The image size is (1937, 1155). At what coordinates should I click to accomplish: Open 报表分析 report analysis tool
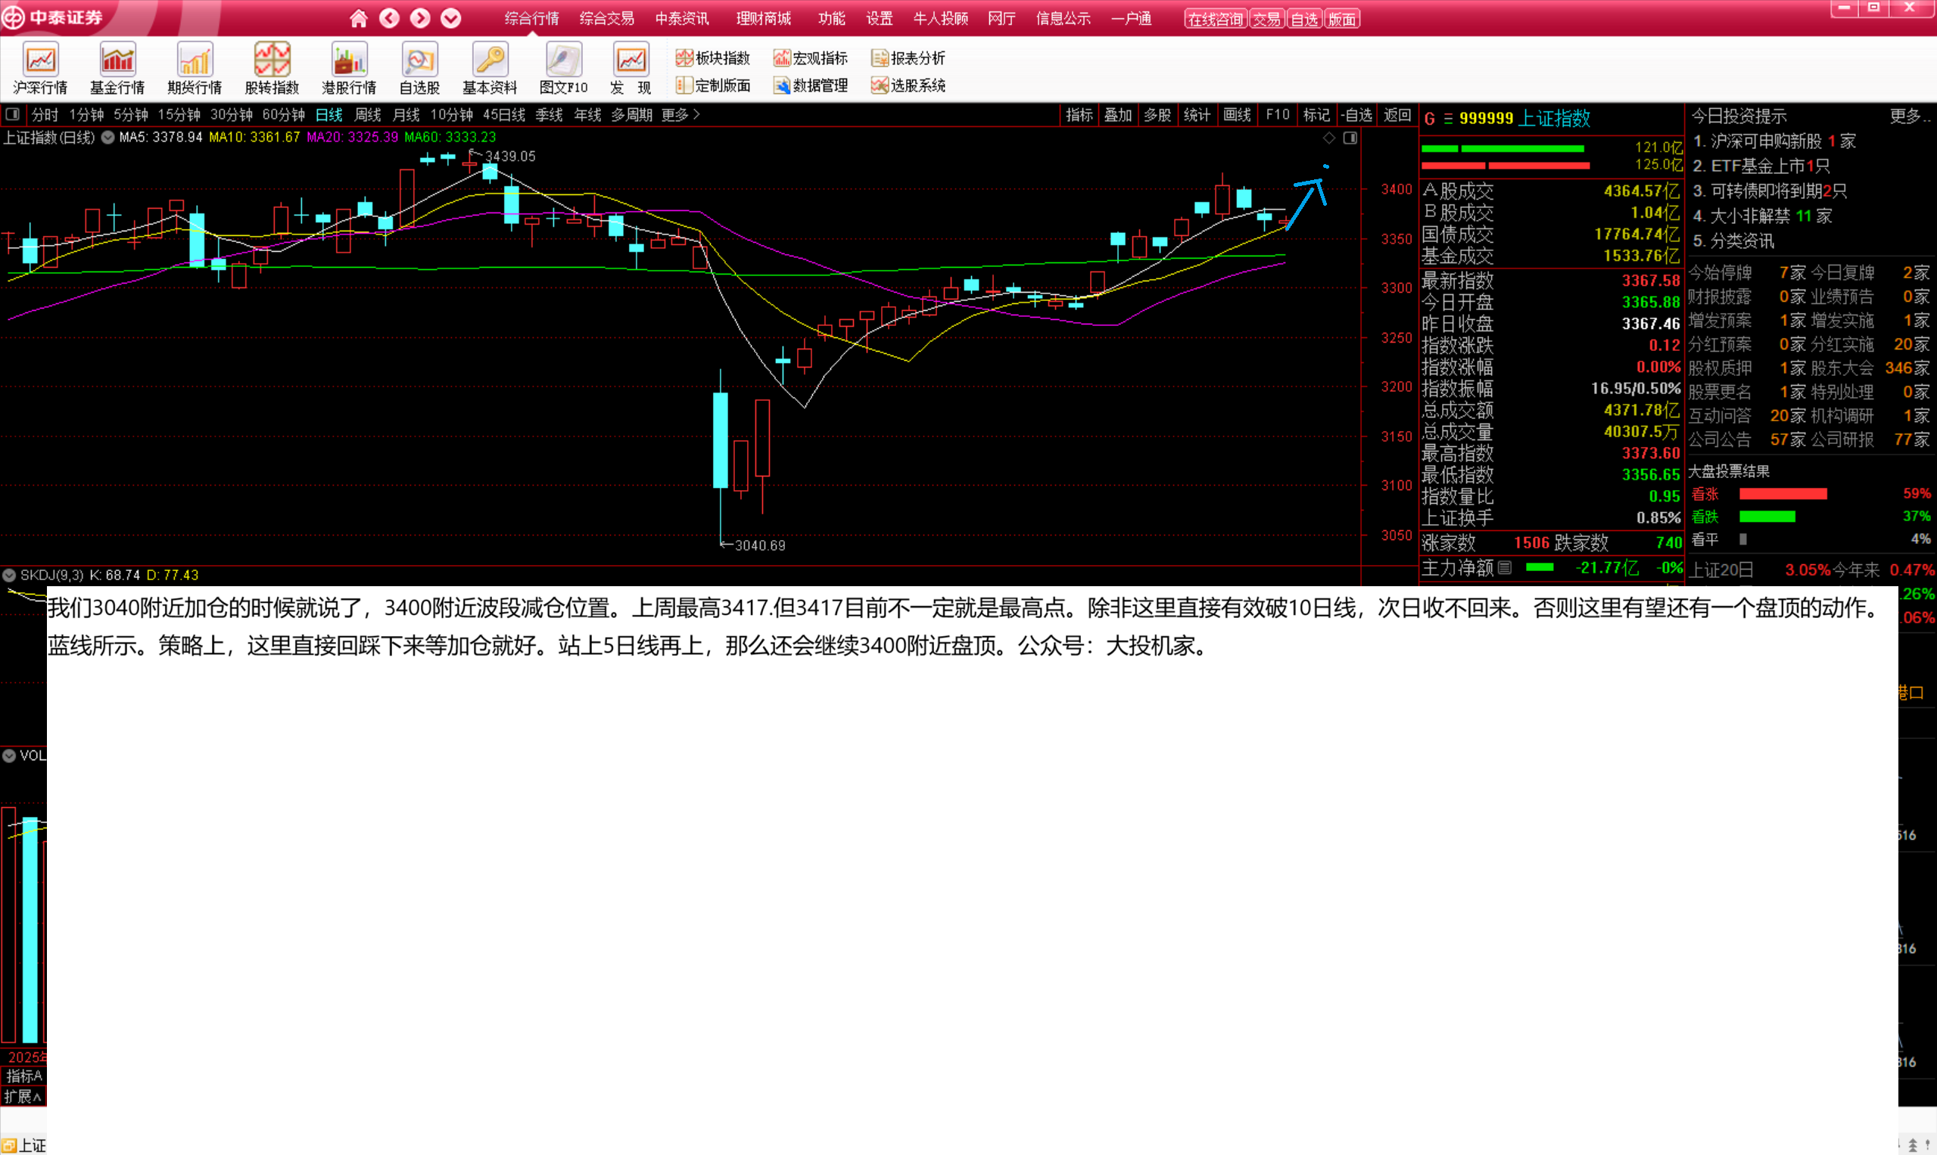coord(908,57)
